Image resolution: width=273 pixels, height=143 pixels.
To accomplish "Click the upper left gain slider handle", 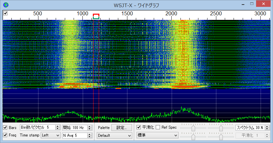I will (193, 128).
